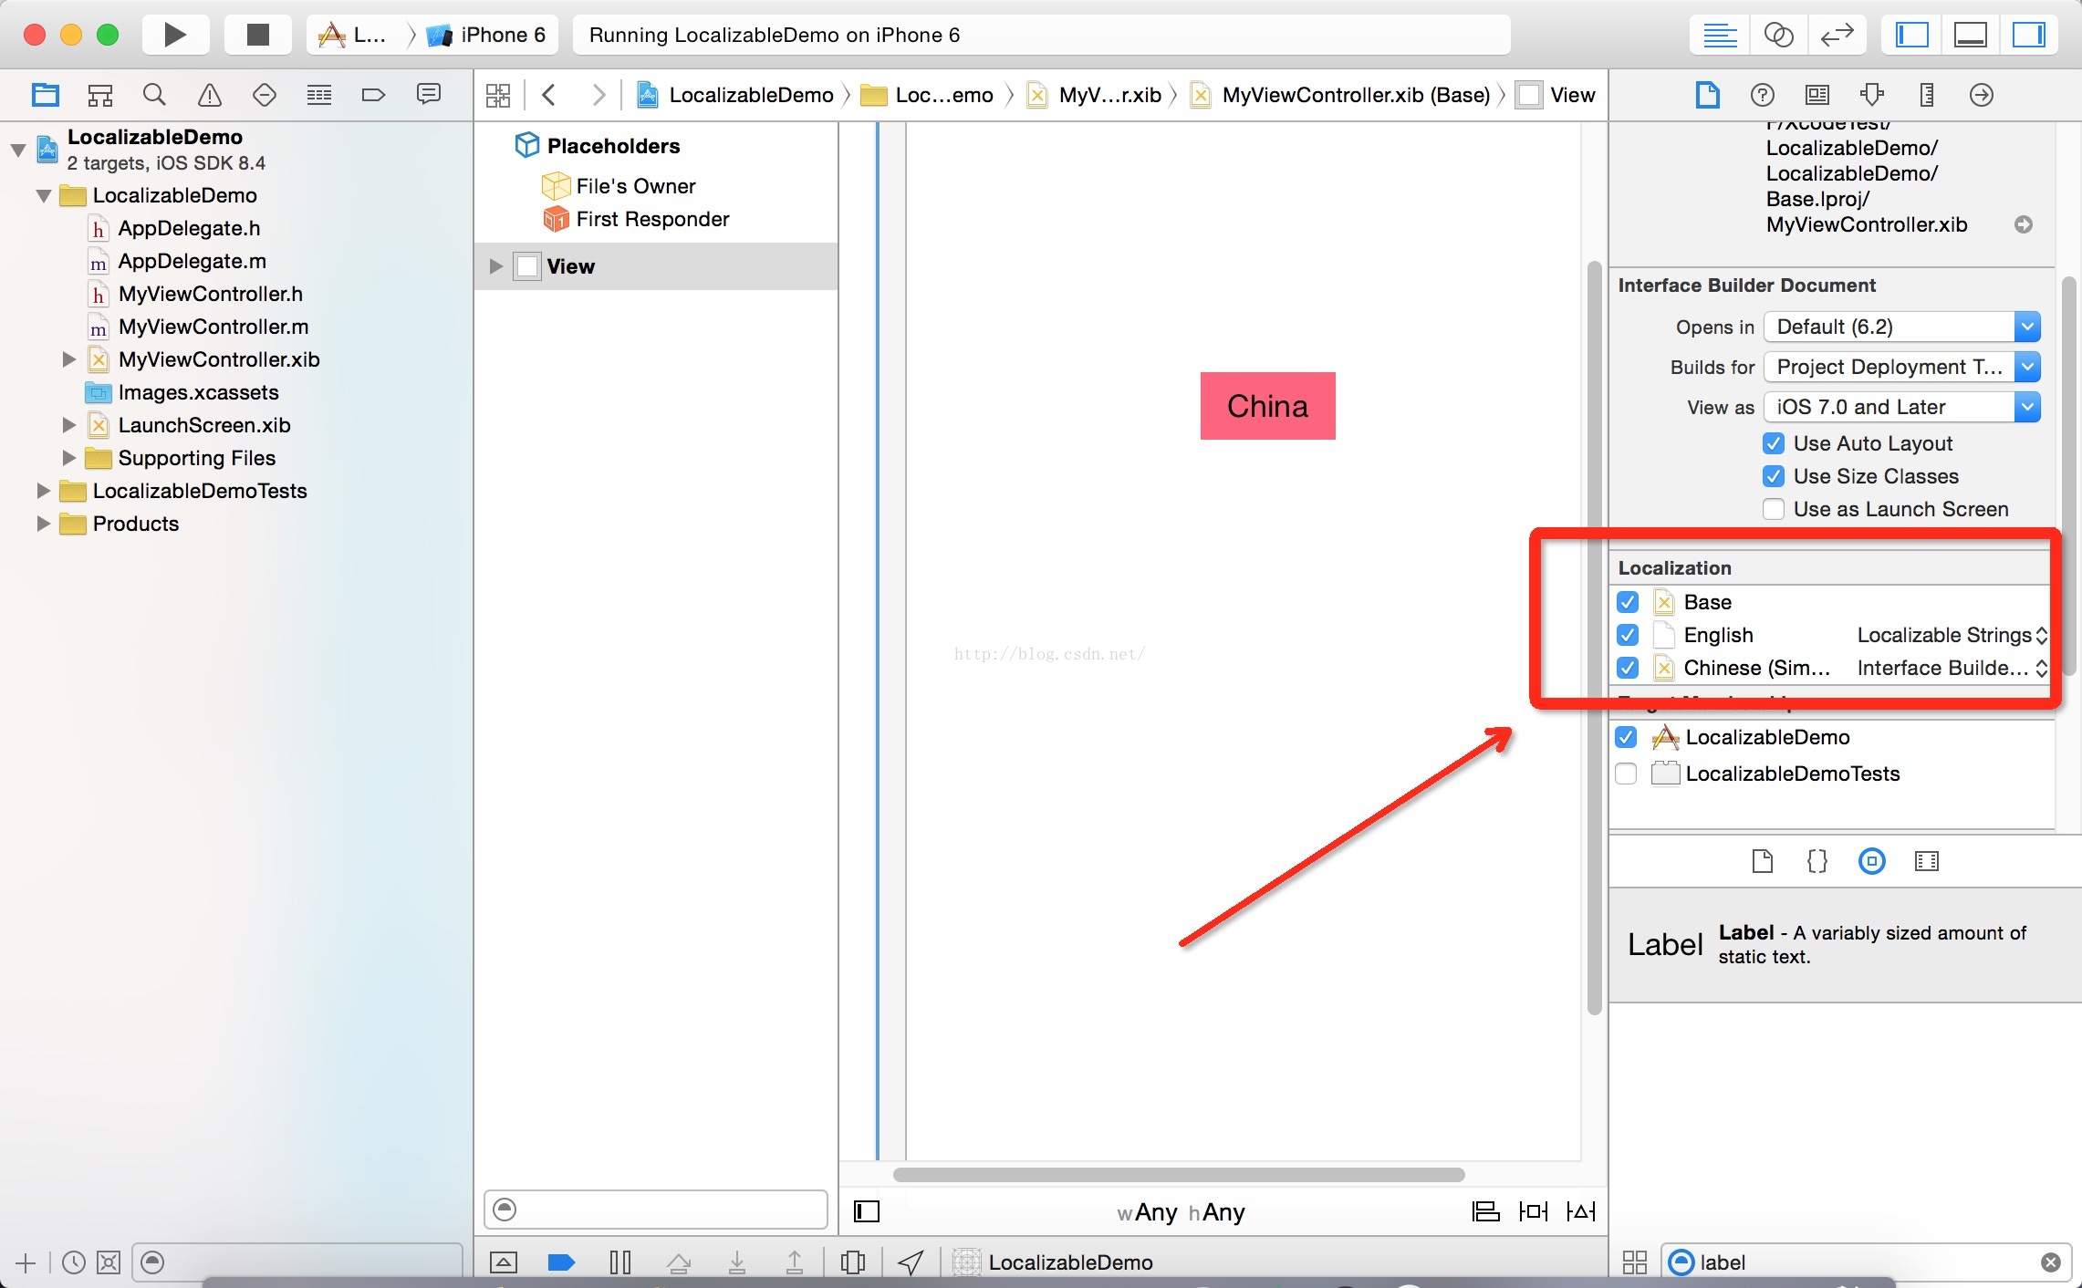The width and height of the screenshot is (2082, 1288).
Task: Open the Connections inspector arrow tab
Action: [1982, 95]
